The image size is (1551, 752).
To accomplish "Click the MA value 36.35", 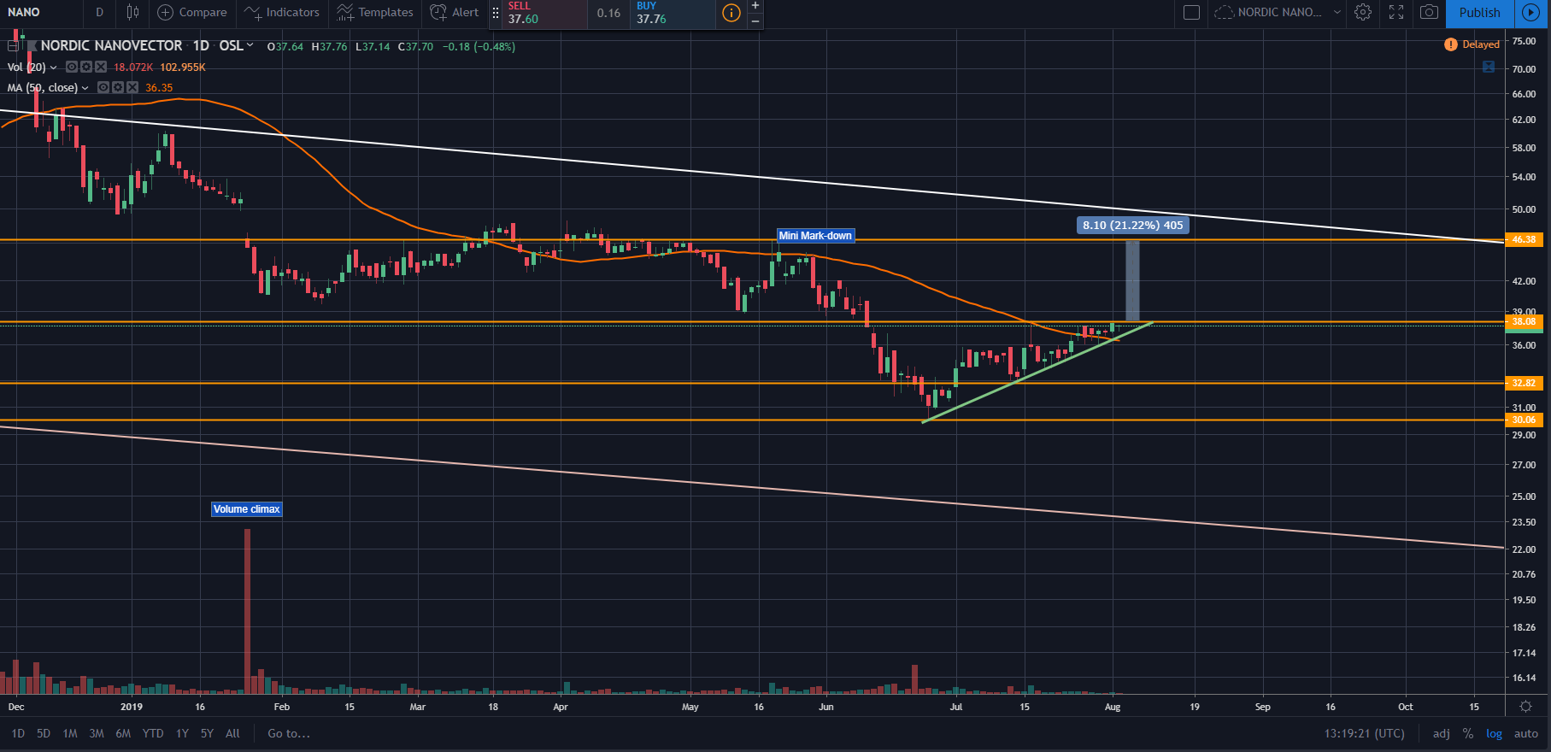I will pos(159,88).
